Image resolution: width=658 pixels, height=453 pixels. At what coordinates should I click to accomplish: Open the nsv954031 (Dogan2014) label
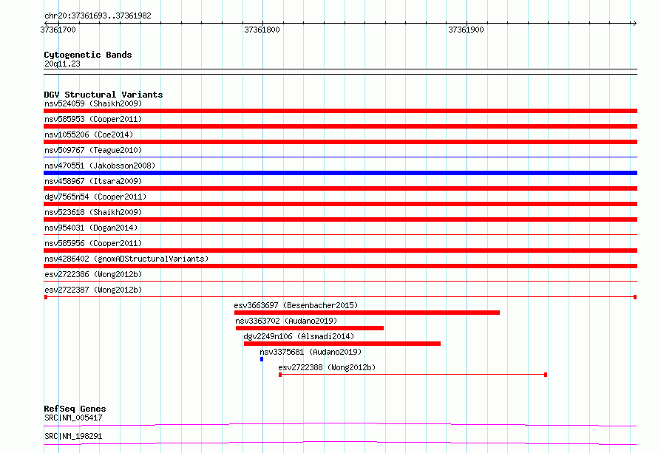tap(91, 228)
